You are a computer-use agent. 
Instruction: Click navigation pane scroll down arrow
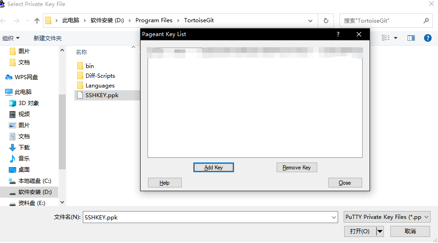click(x=62, y=202)
